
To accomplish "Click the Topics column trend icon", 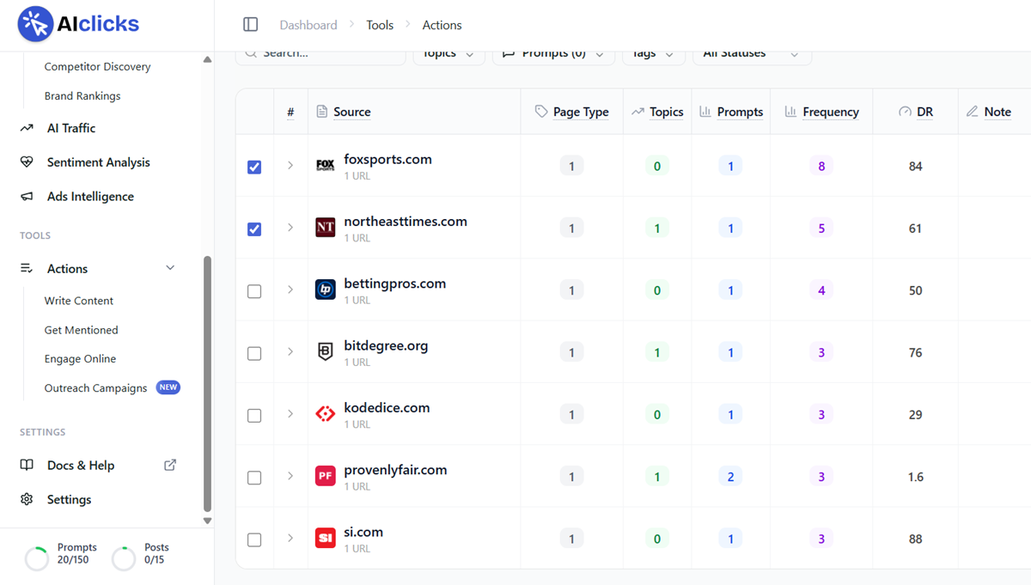I will point(638,112).
